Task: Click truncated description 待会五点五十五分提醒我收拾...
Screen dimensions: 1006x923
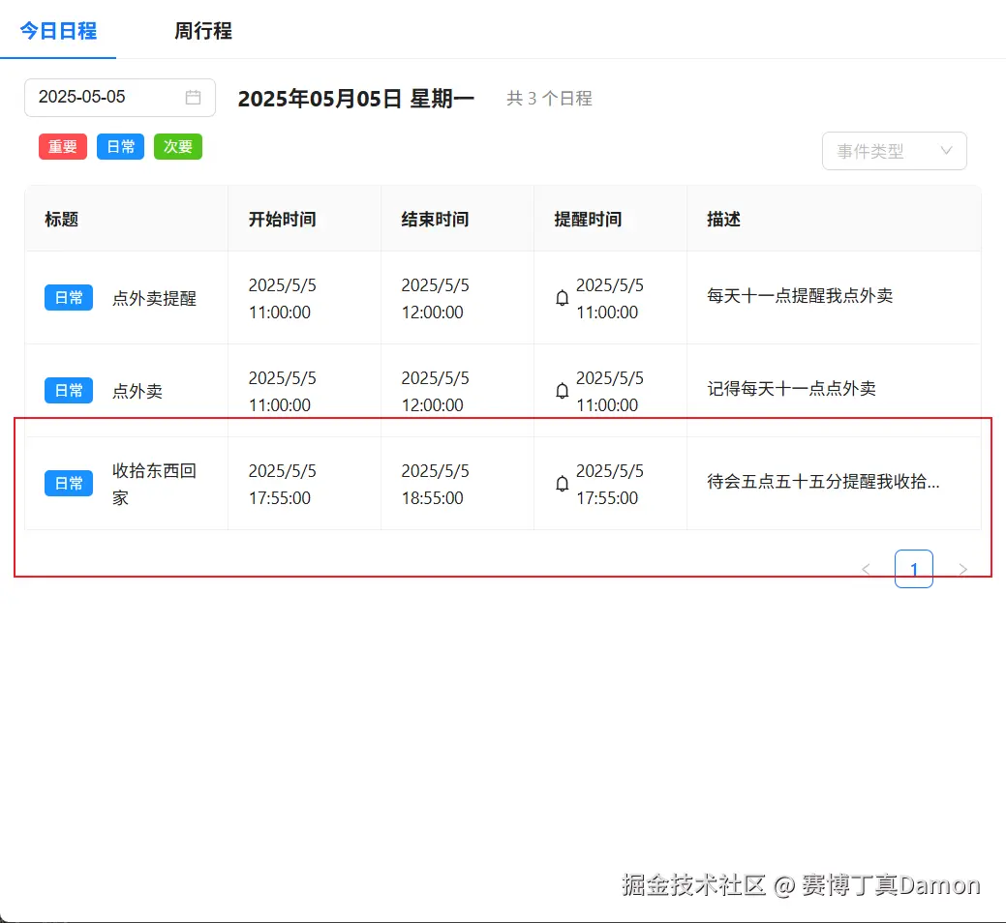Action: [x=823, y=482]
